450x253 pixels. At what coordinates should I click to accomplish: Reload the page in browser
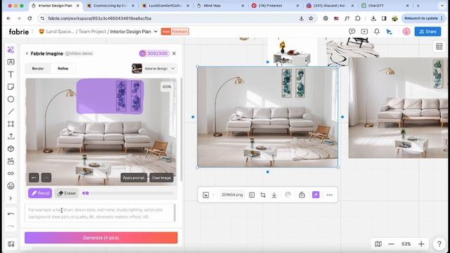[30, 18]
